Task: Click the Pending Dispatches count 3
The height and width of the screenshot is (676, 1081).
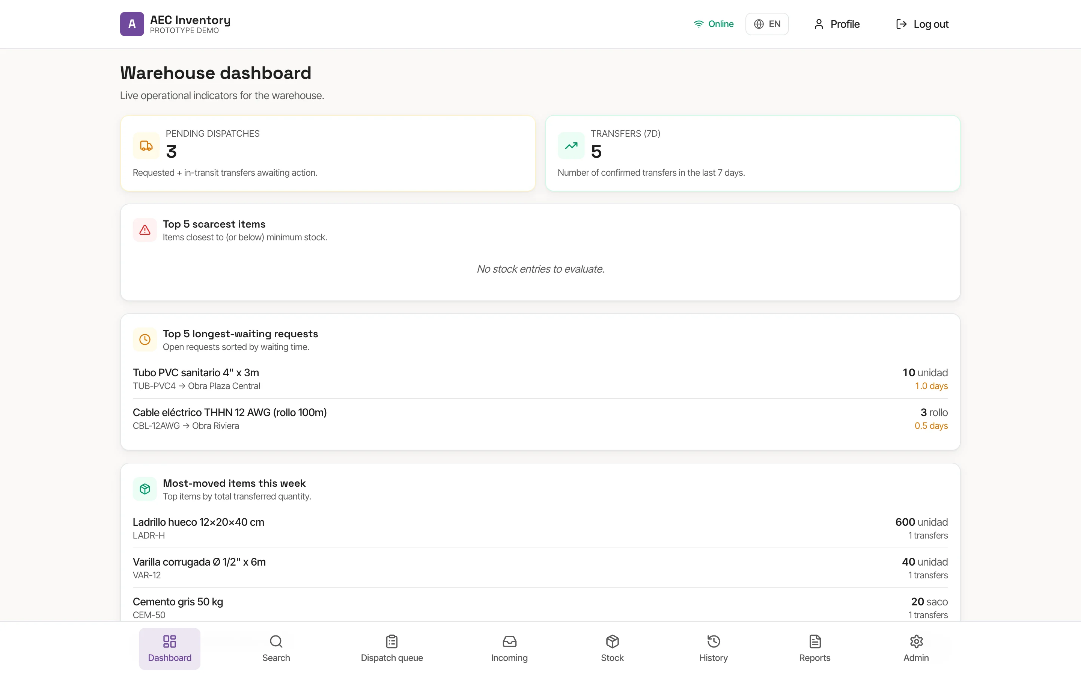Action: [x=171, y=152]
